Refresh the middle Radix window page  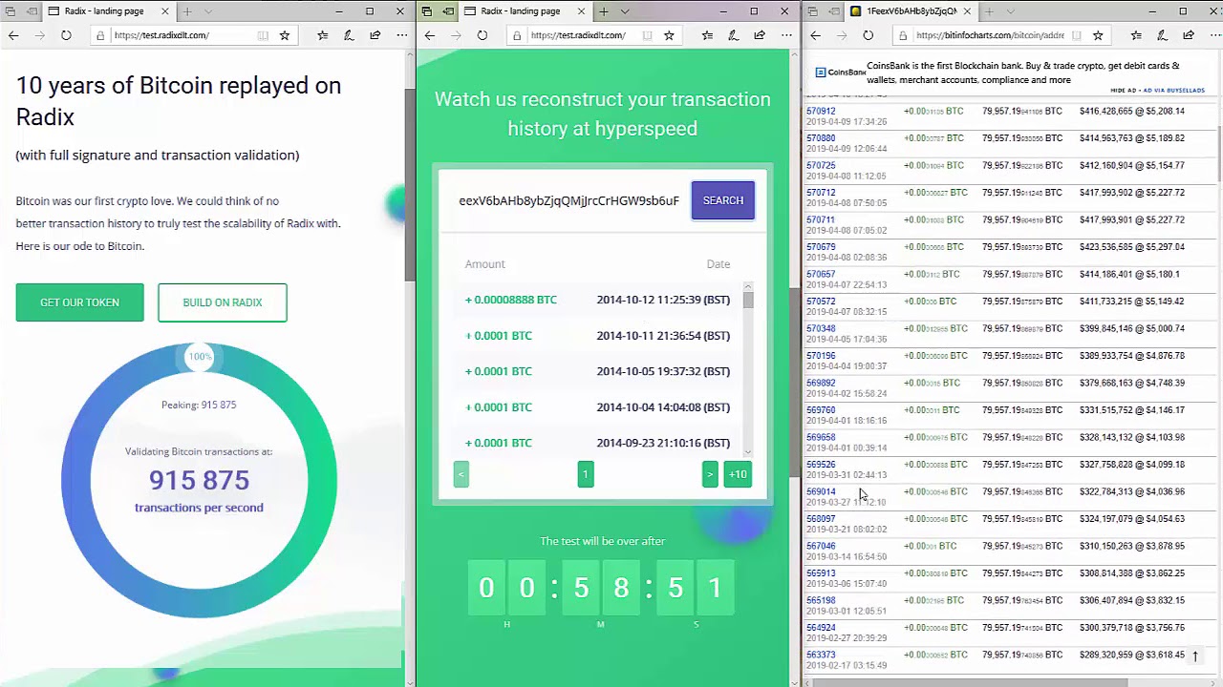coord(483,35)
